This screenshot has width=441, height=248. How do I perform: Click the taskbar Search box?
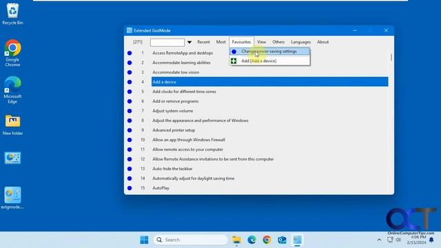pyautogui.click(x=191, y=240)
